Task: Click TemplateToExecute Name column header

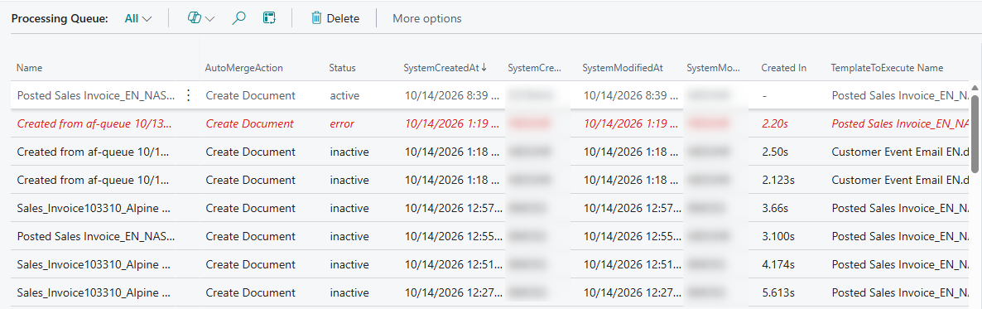Action: pyautogui.click(x=887, y=68)
